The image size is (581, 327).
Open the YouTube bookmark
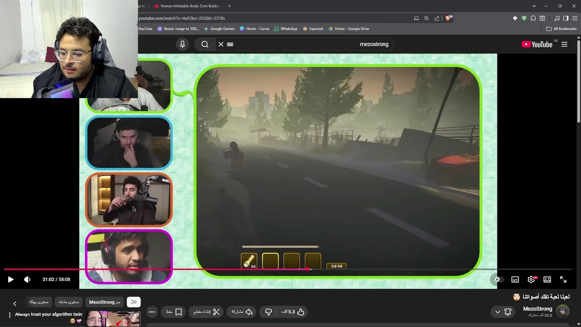[145, 29]
